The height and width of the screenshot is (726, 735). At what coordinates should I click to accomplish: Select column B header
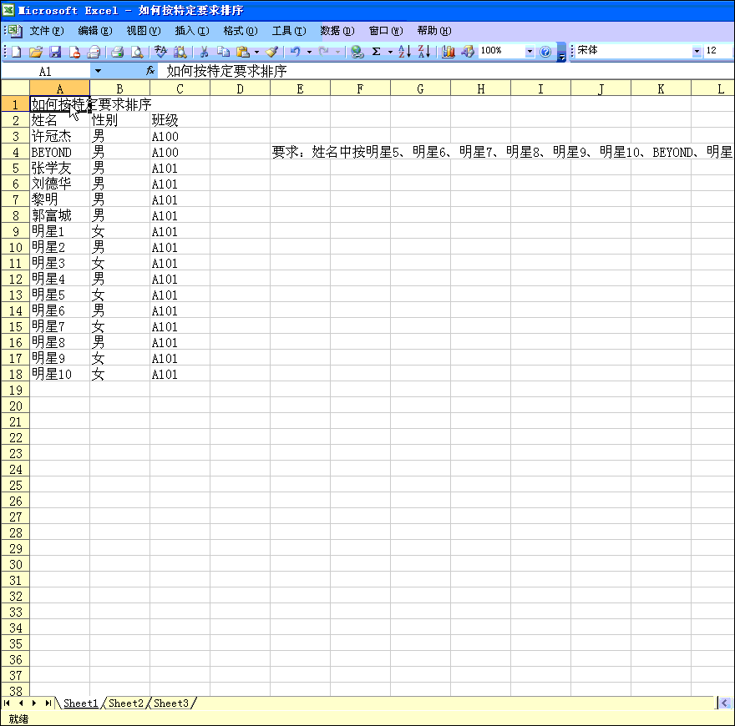pyautogui.click(x=119, y=88)
